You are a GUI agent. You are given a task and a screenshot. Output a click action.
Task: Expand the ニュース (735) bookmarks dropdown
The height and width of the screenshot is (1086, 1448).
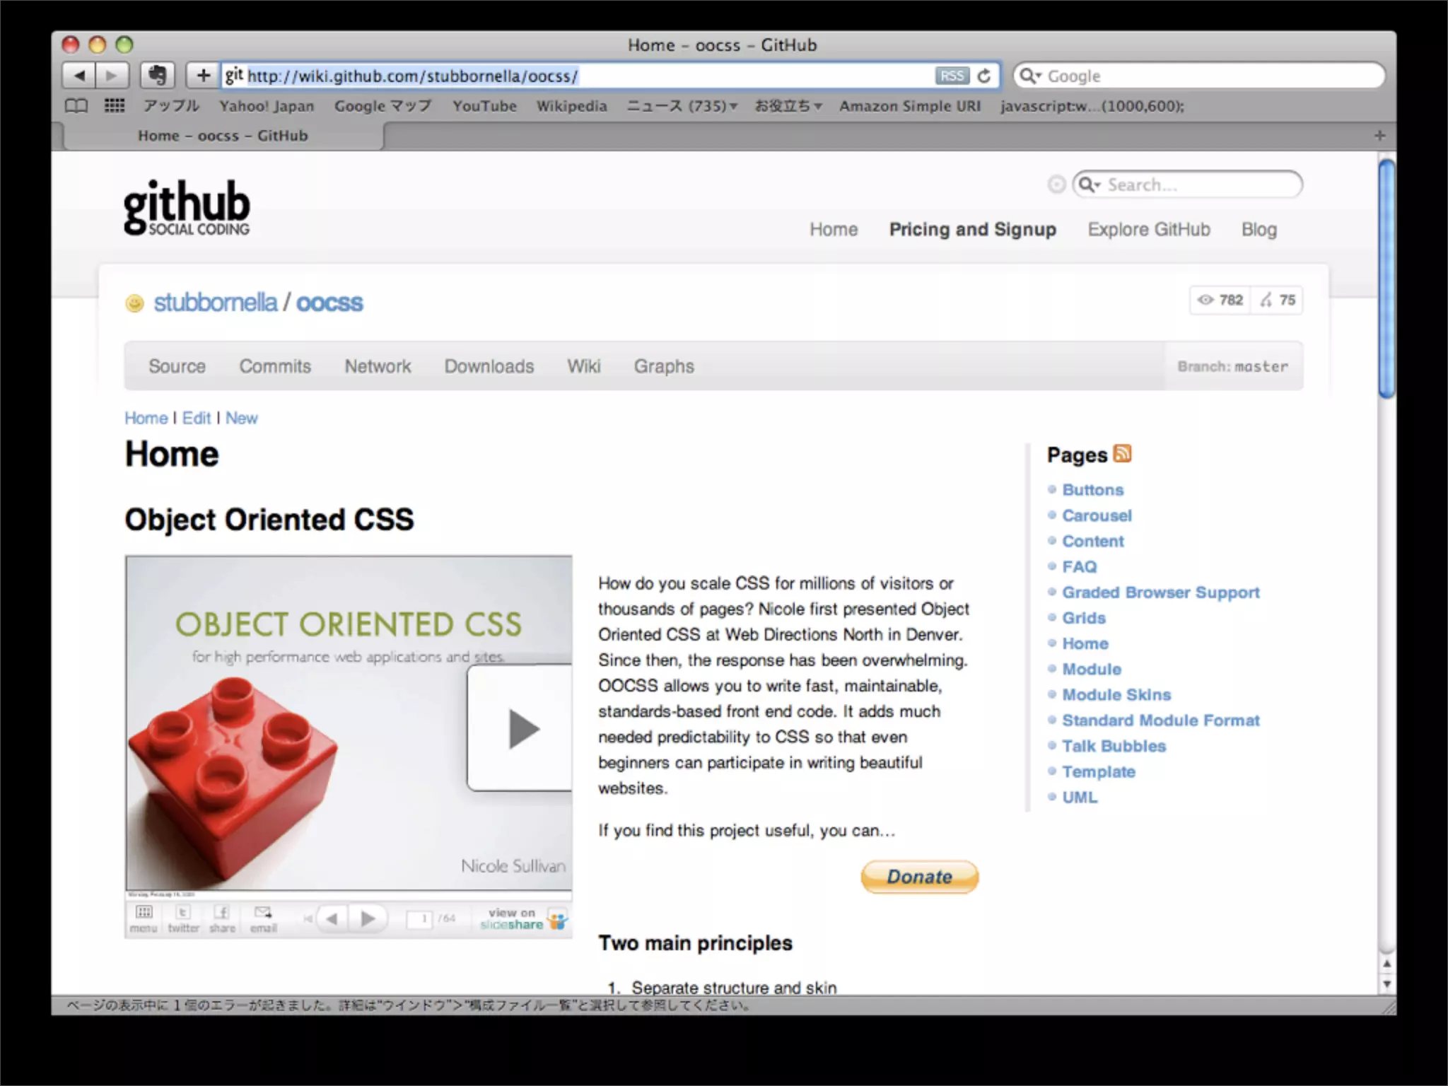pyautogui.click(x=682, y=106)
